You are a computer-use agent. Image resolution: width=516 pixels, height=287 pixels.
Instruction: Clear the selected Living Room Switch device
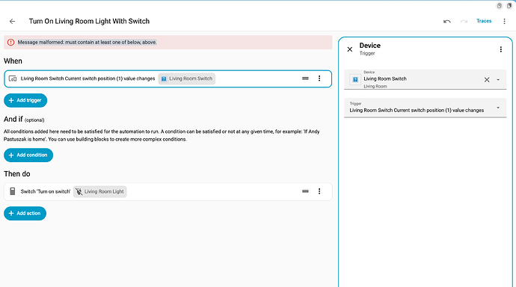pos(487,79)
